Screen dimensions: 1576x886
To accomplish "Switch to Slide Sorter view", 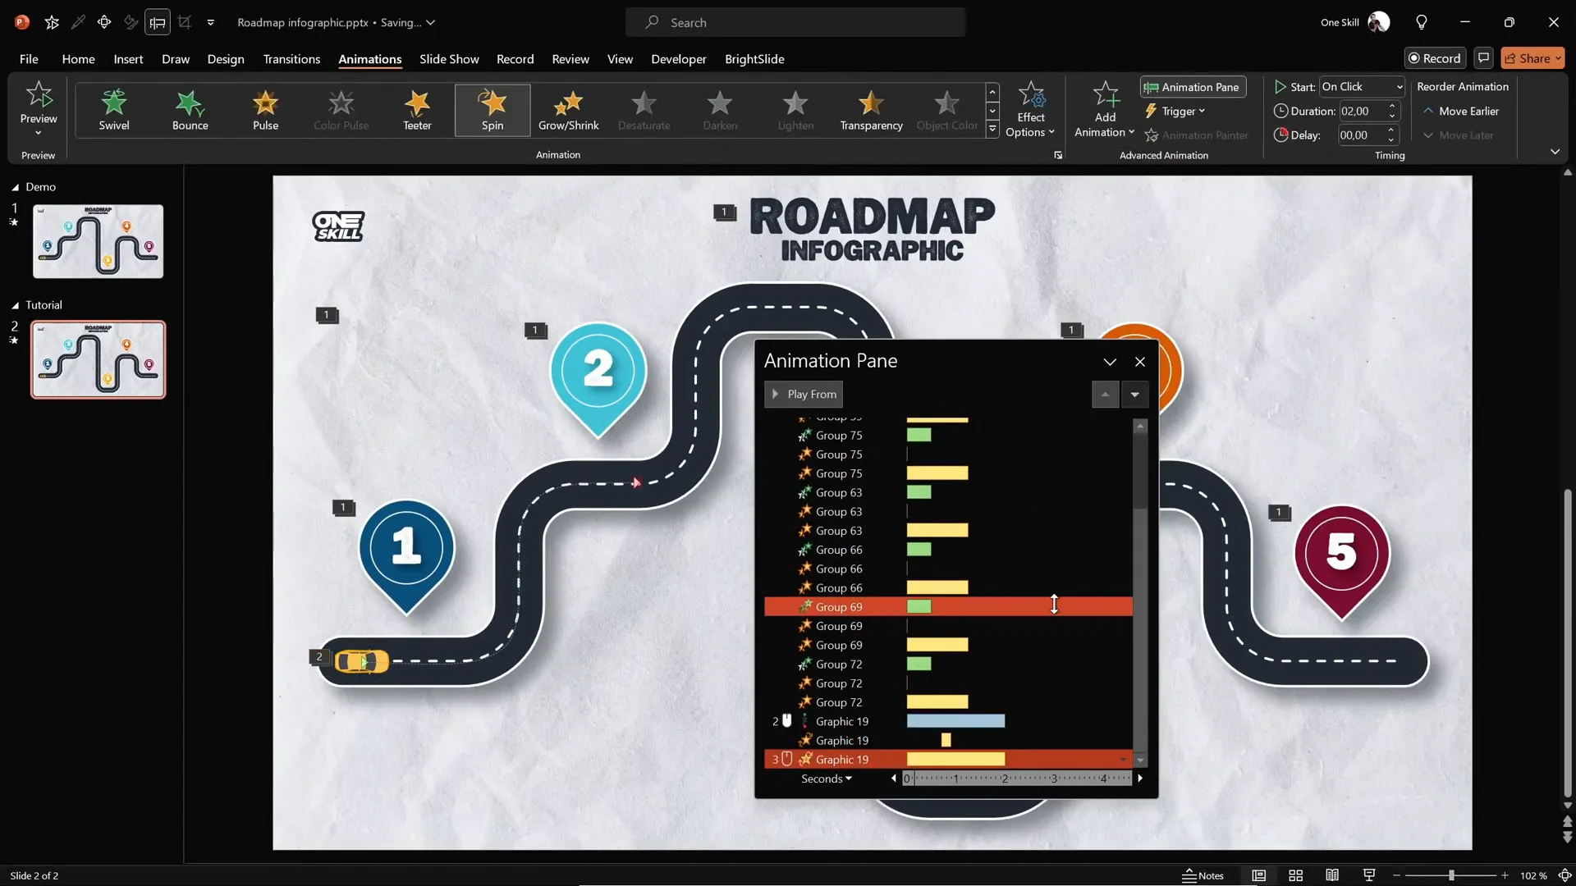I will coord(1295,875).
